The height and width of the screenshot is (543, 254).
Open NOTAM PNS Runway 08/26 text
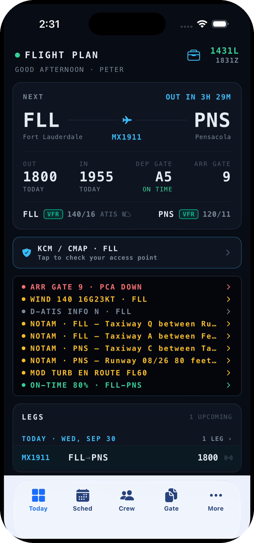pos(123,360)
